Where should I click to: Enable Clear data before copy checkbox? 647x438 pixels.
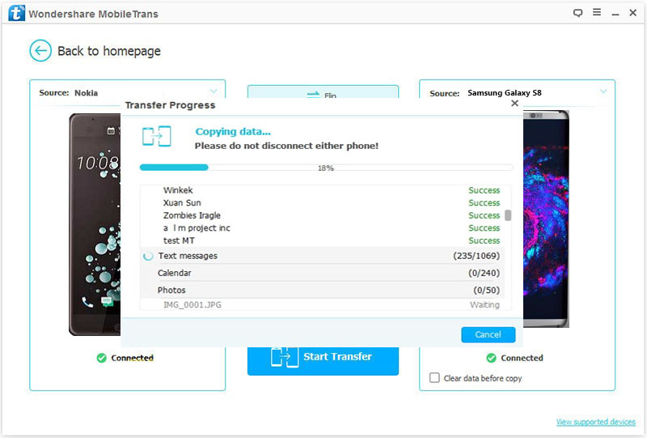[x=434, y=377]
